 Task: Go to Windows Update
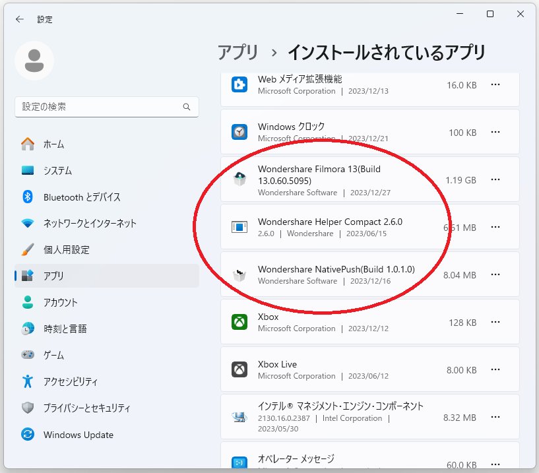[x=107, y=435]
